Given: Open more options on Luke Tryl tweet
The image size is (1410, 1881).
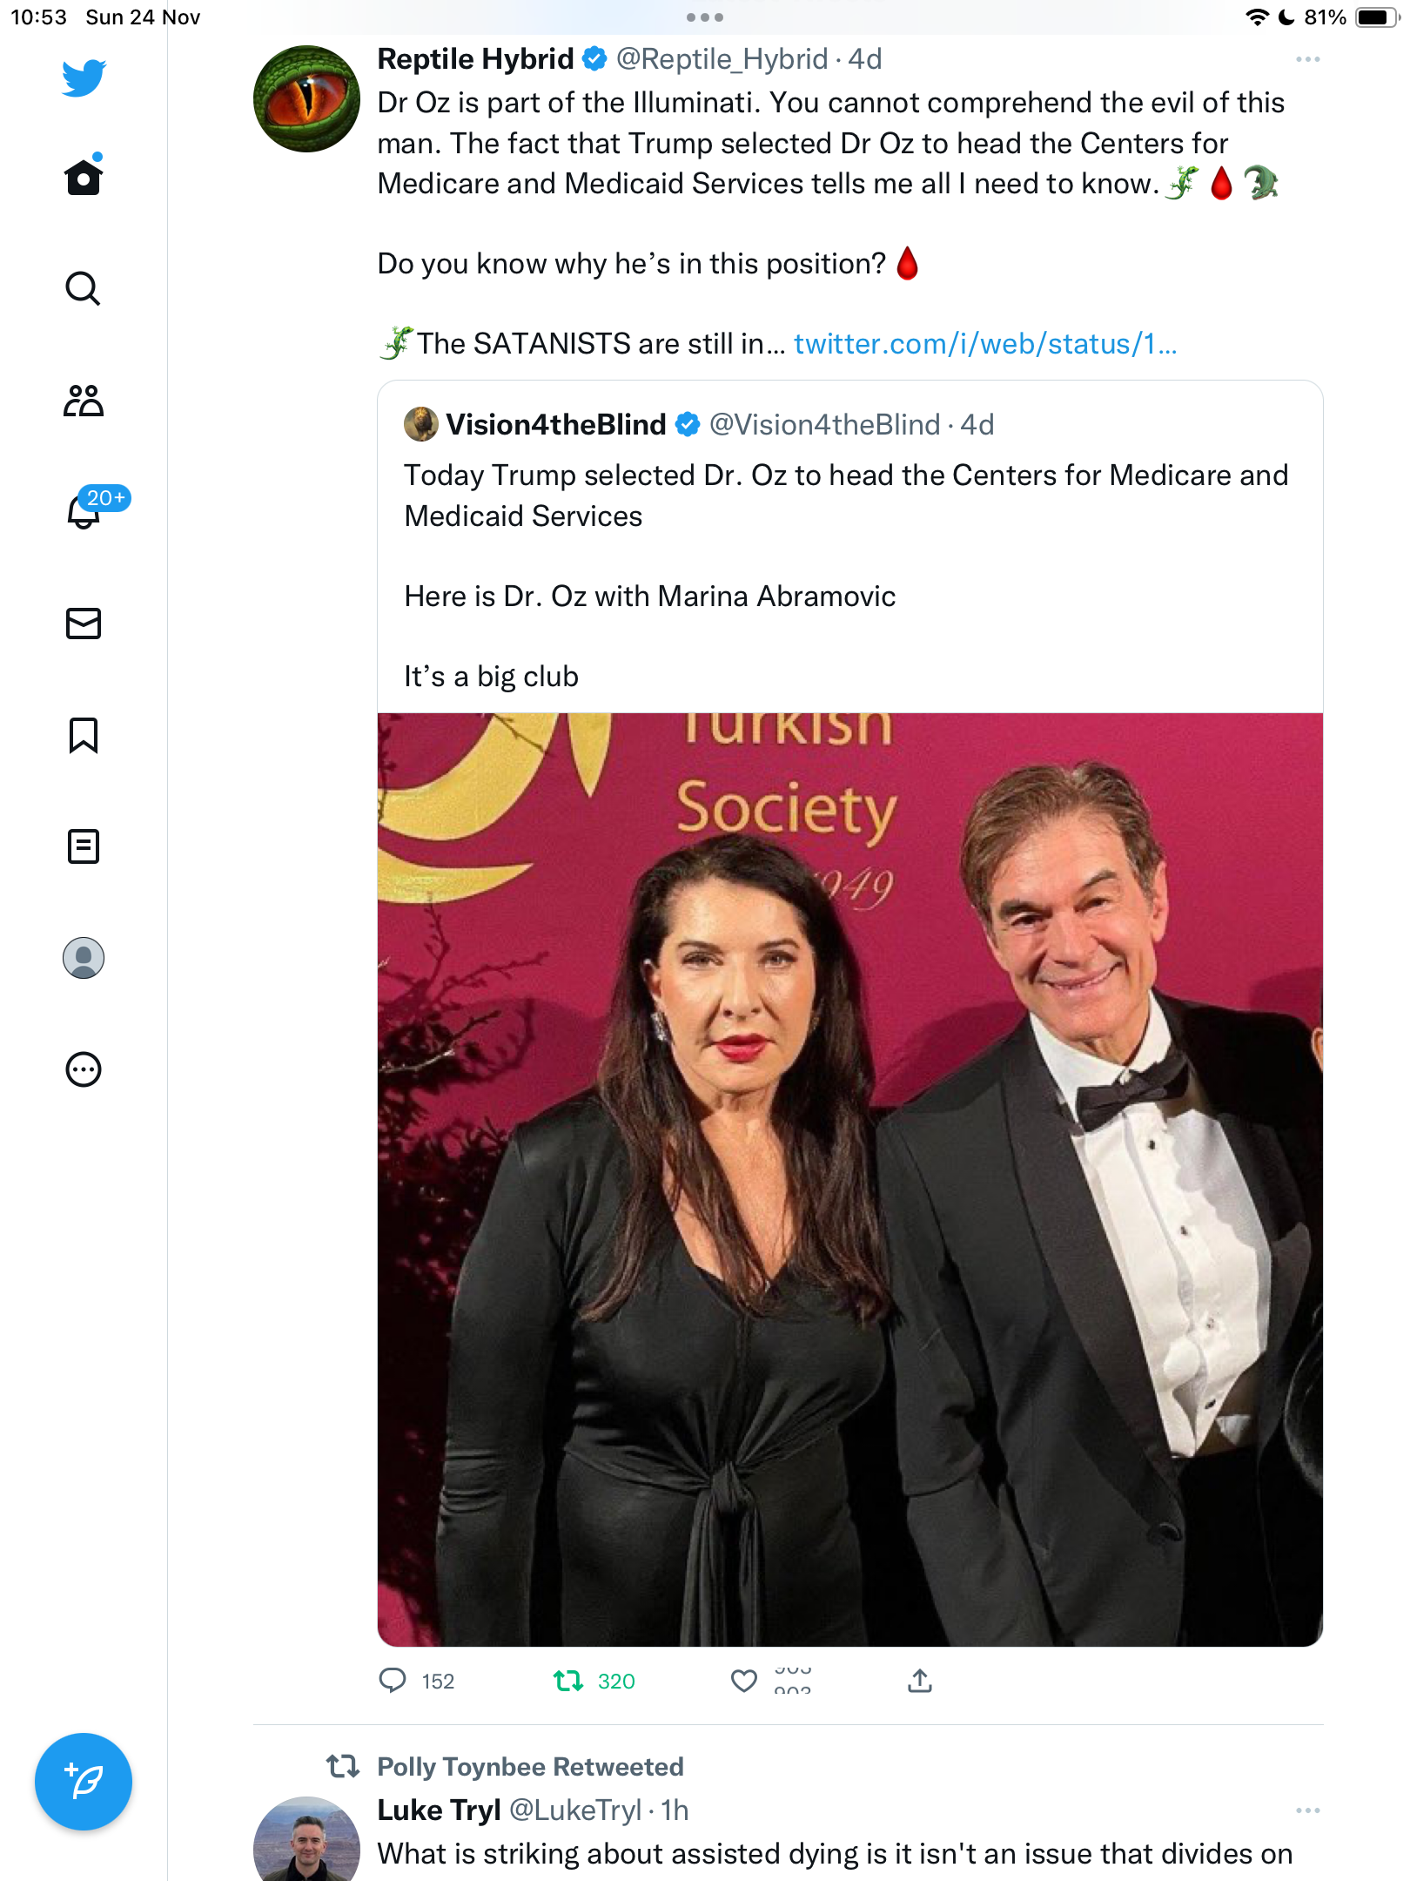Looking at the screenshot, I should [x=1307, y=1810].
